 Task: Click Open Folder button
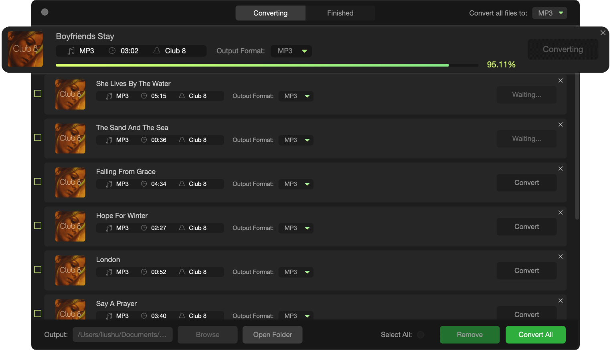[x=272, y=335]
